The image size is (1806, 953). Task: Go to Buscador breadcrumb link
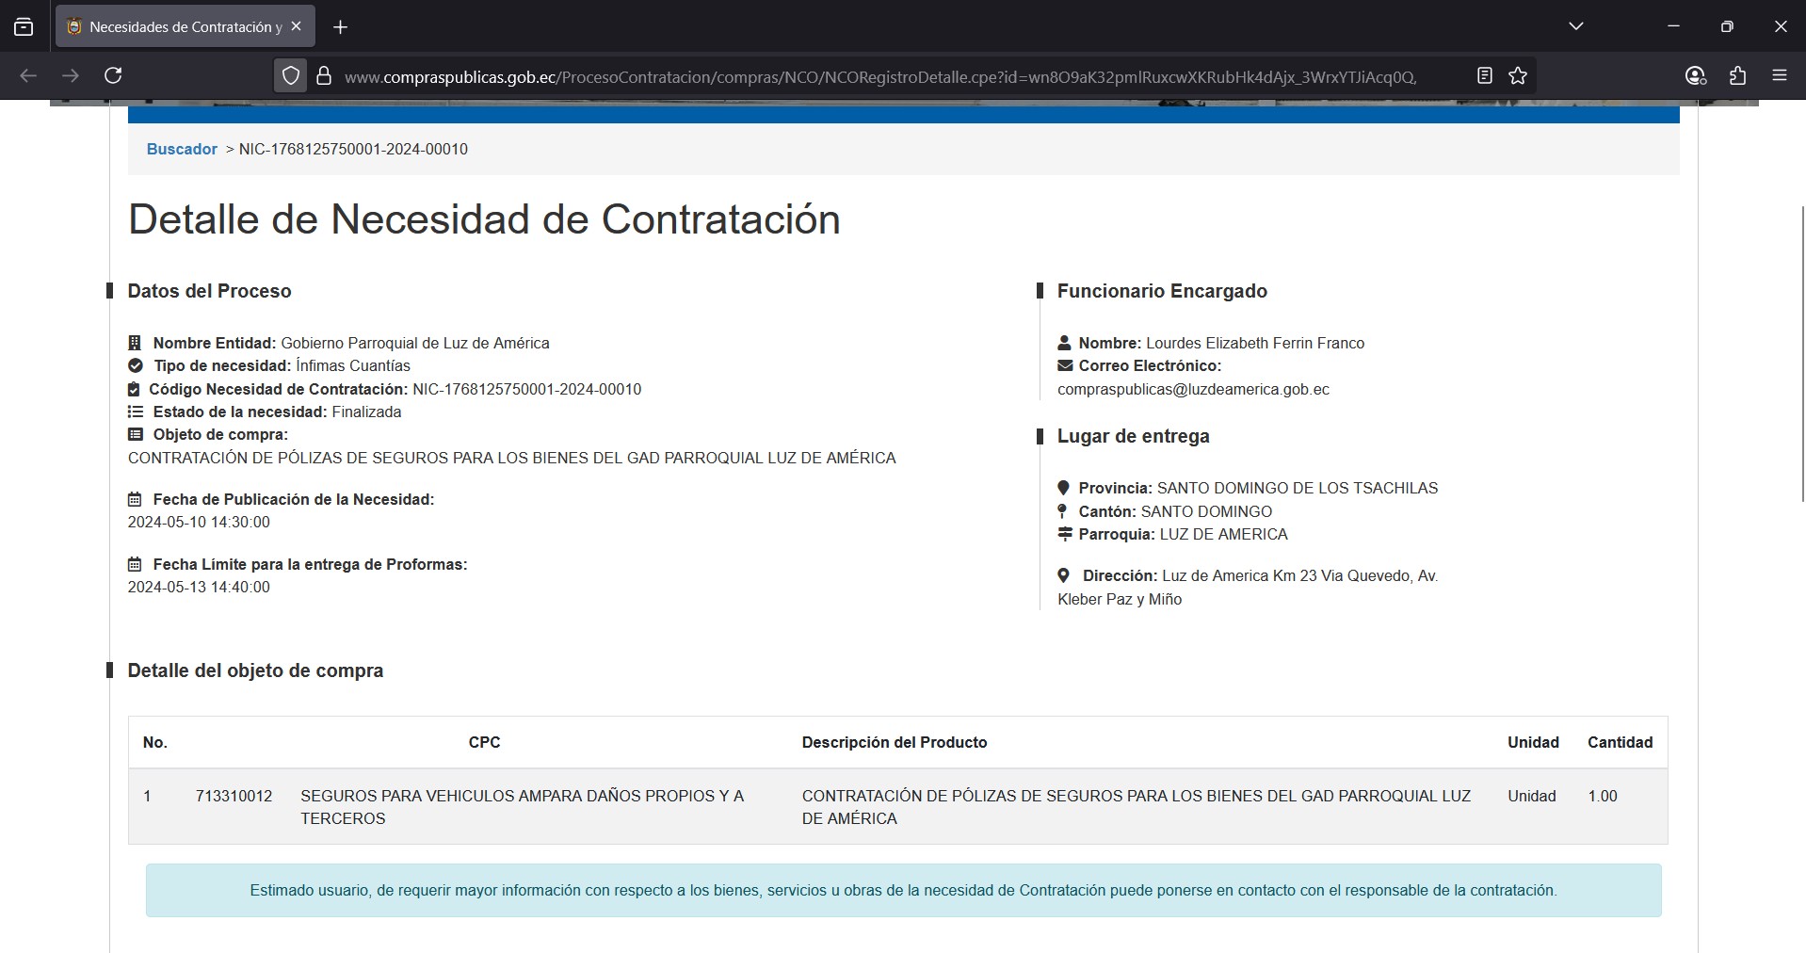click(x=182, y=149)
